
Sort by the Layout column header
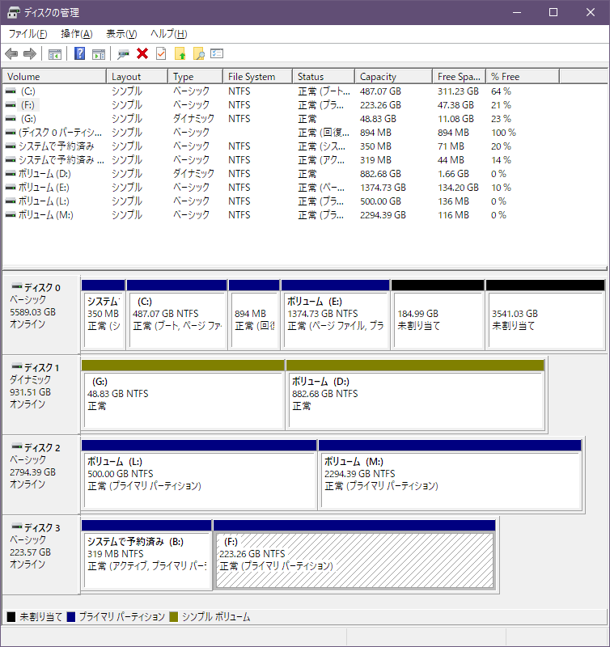(x=137, y=77)
